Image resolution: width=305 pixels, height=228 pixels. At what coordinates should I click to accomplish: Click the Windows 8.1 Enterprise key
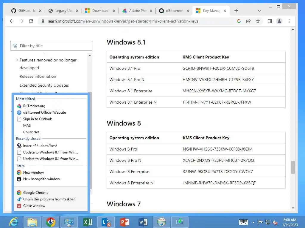(219, 91)
